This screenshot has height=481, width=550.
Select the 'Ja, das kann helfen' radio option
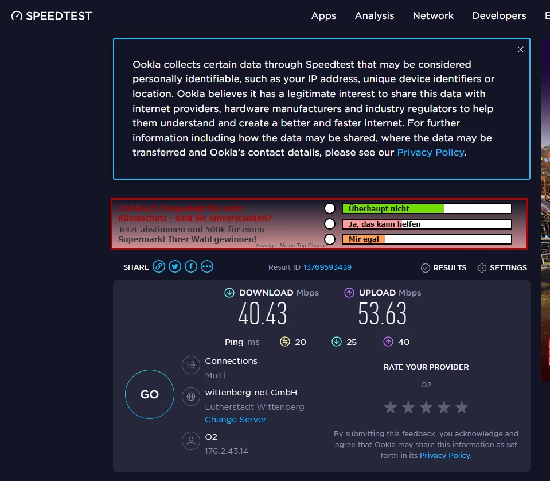point(330,224)
